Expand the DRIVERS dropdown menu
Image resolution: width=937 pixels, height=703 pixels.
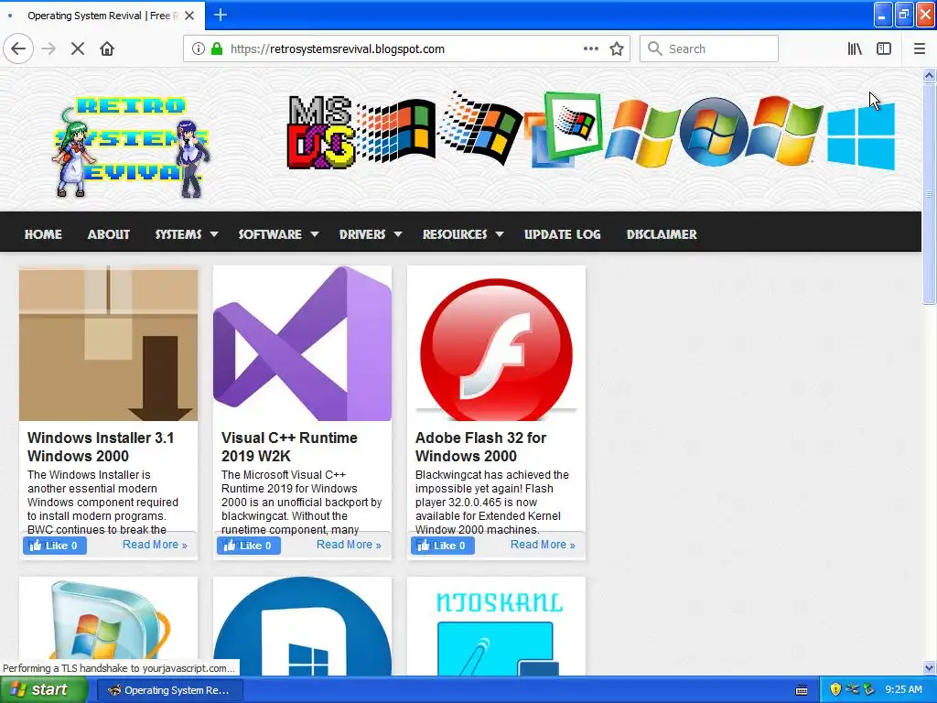(x=370, y=234)
